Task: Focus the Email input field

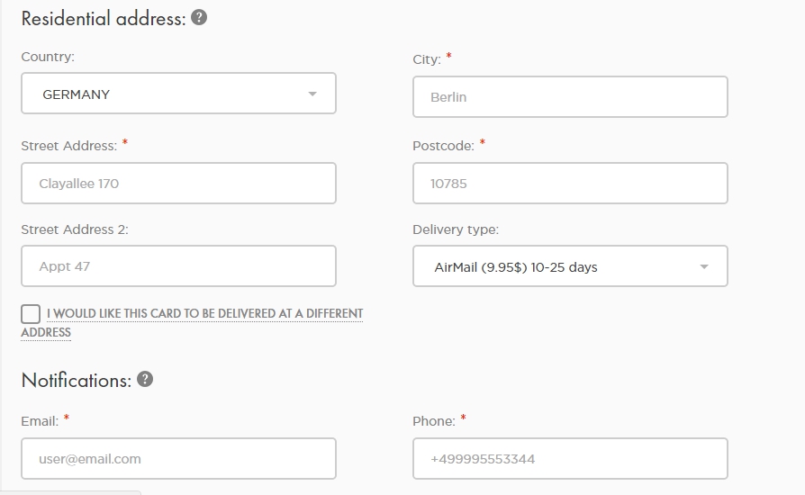Action: 178,459
